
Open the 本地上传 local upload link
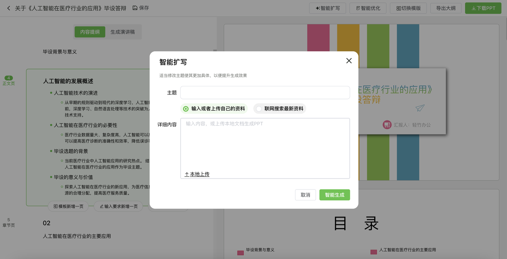tap(196, 174)
